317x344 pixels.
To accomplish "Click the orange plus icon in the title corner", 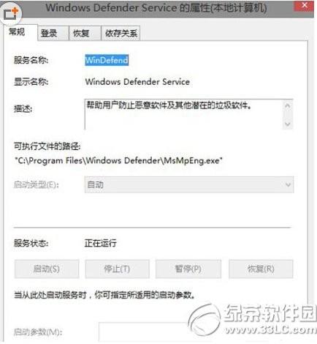I will 11,14.
